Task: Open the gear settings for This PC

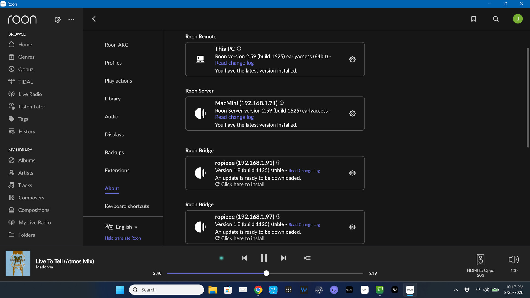Action: pyautogui.click(x=352, y=59)
